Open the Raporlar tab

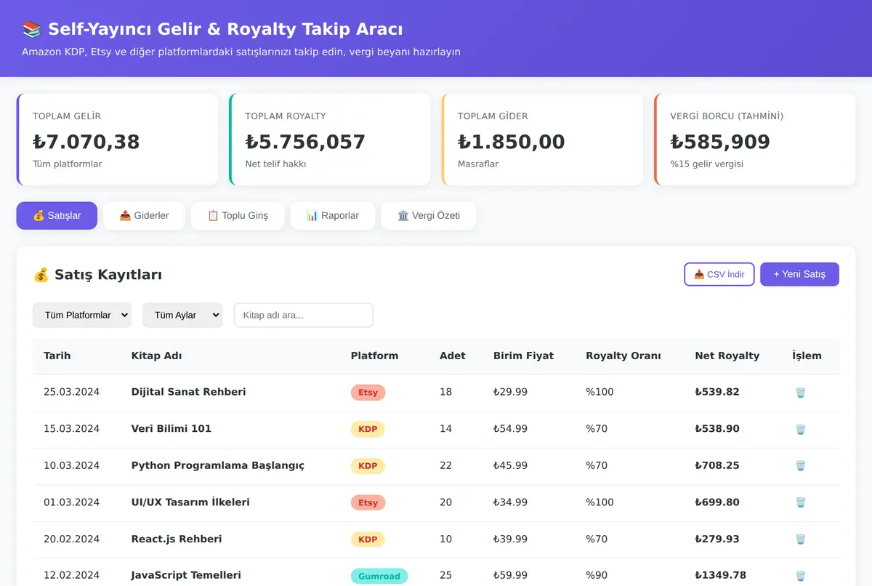click(x=333, y=215)
